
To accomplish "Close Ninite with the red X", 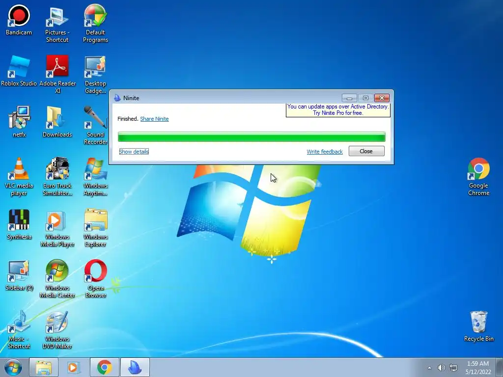I will (x=382, y=98).
